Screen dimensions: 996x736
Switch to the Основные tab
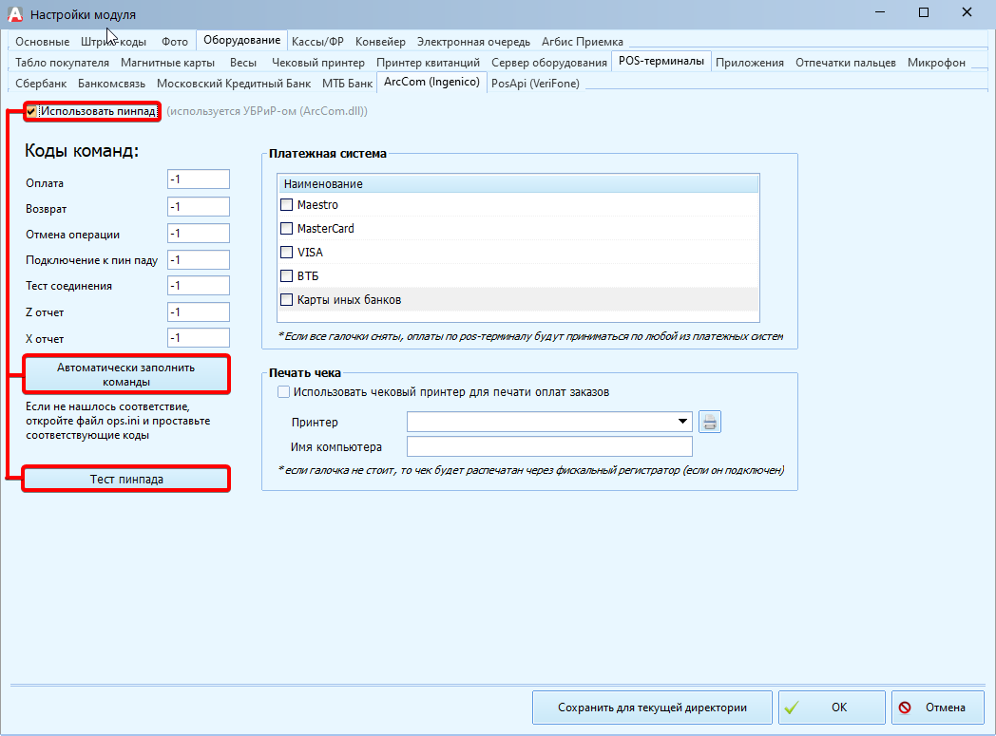[43, 42]
